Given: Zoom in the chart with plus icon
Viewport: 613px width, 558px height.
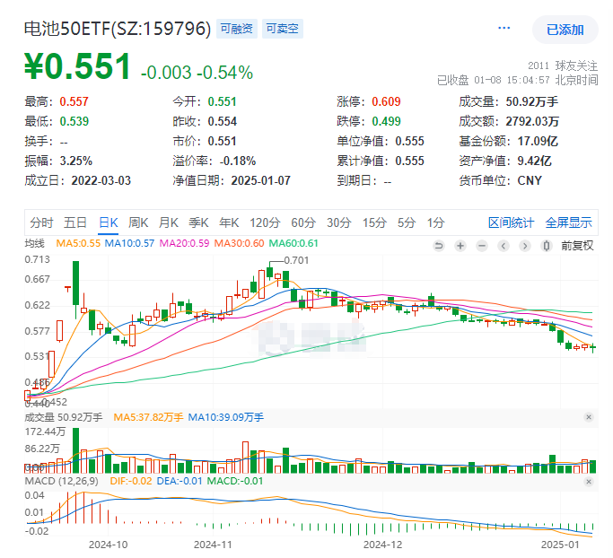Looking at the screenshot, I should click(460, 246).
